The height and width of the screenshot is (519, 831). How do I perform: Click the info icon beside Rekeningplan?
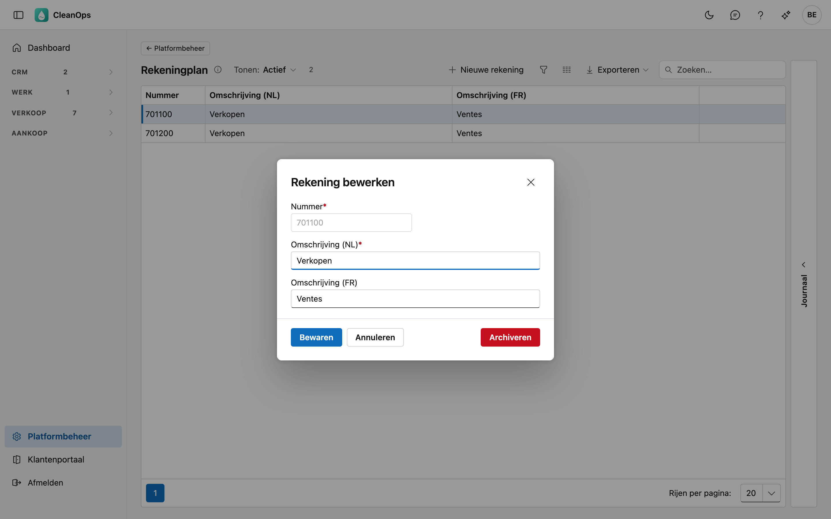click(x=218, y=70)
